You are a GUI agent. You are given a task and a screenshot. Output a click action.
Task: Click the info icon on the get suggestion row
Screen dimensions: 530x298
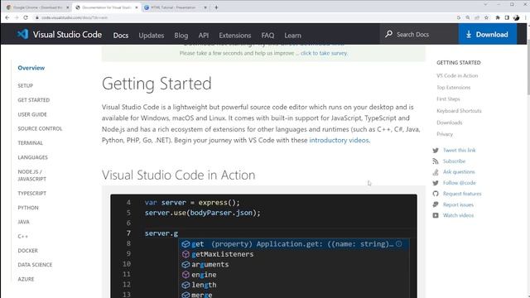pyautogui.click(x=399, y=243)
